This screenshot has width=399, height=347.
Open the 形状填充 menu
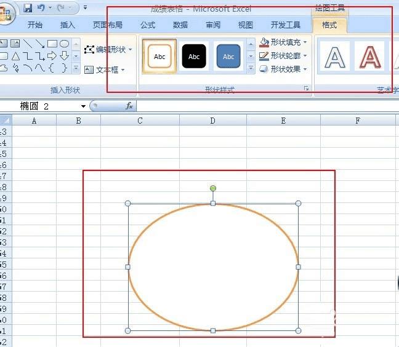coord(283,42)
